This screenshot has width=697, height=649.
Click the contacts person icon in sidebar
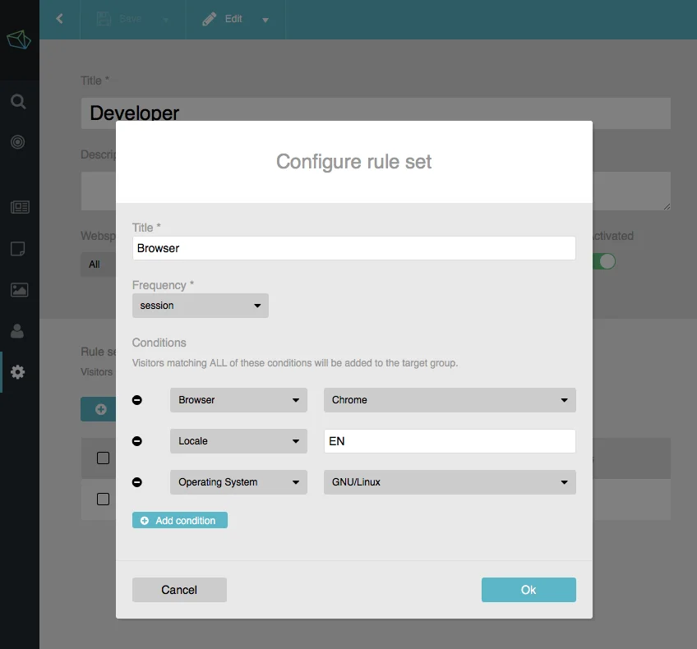18,331
